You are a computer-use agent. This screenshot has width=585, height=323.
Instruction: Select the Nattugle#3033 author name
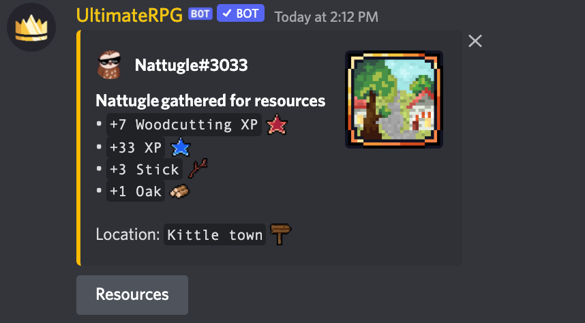191,65
